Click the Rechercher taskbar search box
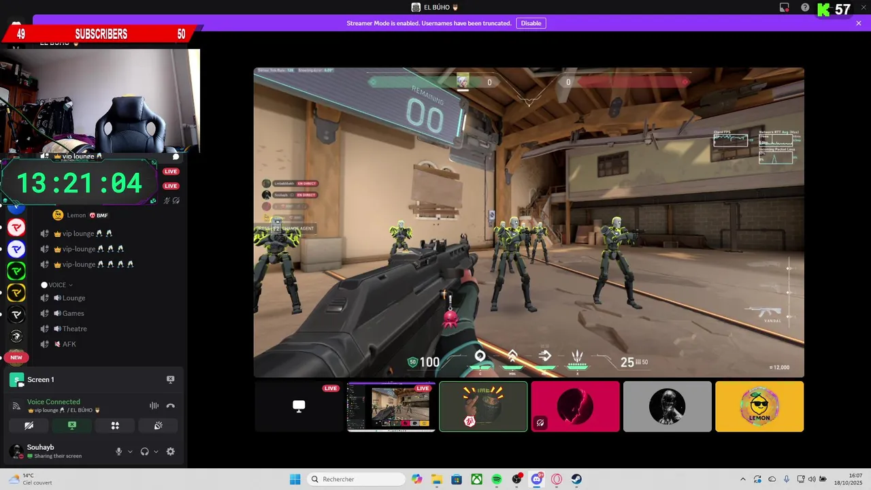The image size is (871, 490). (x=355, y=479)
